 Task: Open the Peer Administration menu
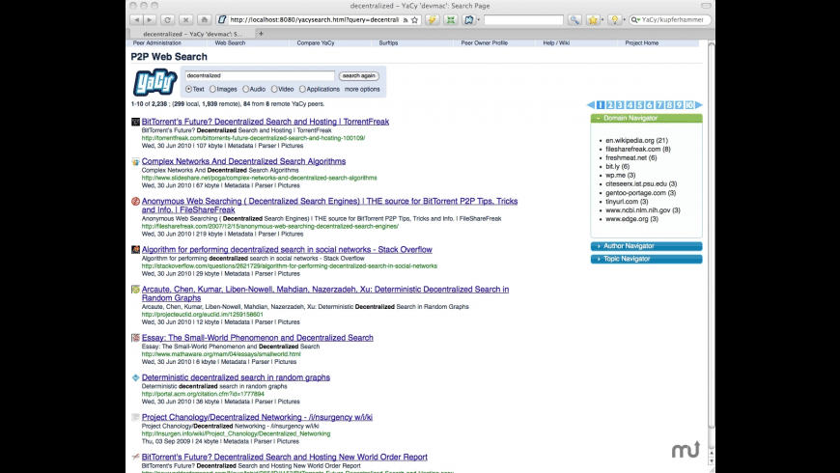click(157, 42)
